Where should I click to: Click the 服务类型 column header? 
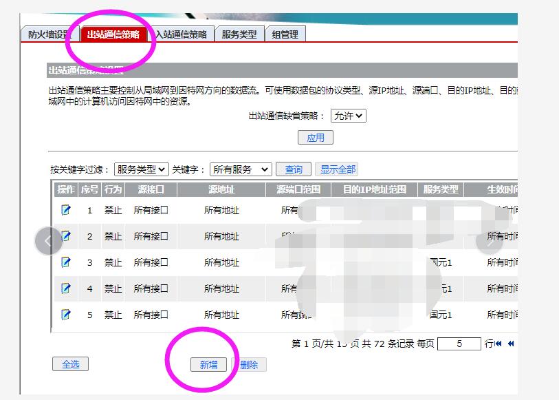(441, 189)
